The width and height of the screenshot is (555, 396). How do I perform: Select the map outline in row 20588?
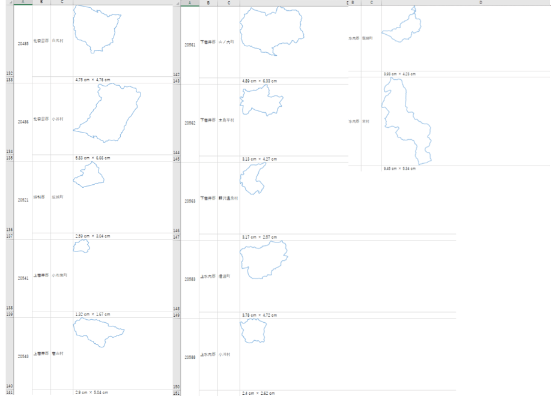(x=253, y=331)
